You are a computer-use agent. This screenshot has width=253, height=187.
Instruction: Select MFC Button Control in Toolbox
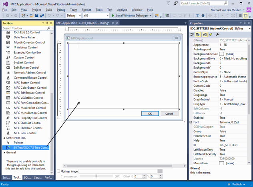[27, 83]
